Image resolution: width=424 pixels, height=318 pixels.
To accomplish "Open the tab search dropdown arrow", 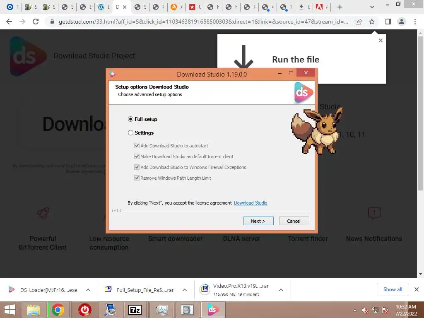I will click(372, 7).
